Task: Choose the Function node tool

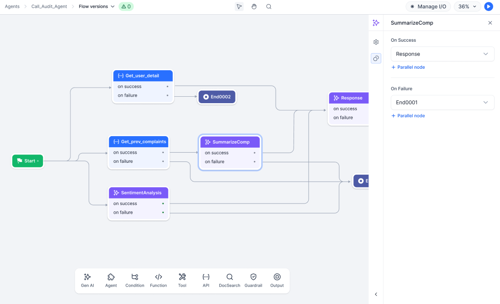Action: pos(158,280)
